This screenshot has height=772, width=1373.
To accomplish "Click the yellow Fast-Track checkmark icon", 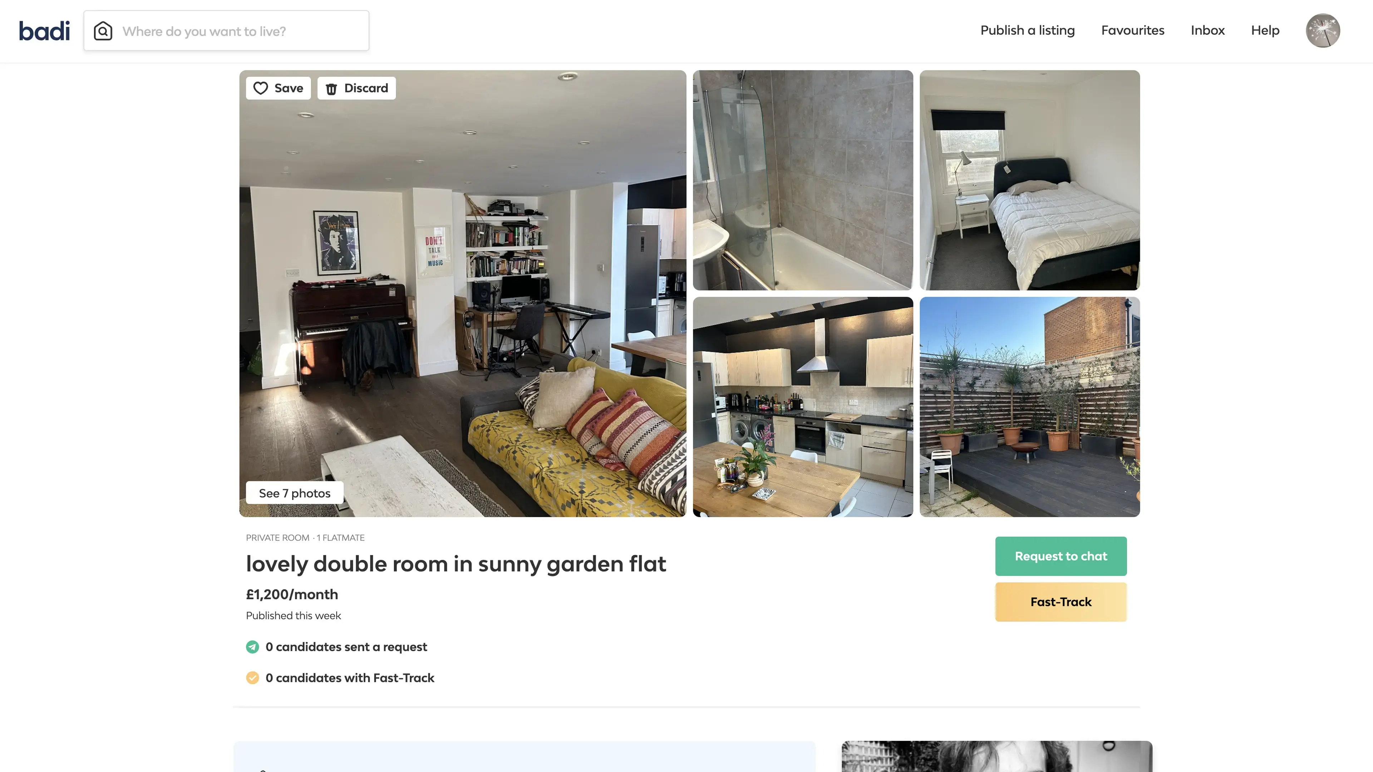I will tap(253, 678).
